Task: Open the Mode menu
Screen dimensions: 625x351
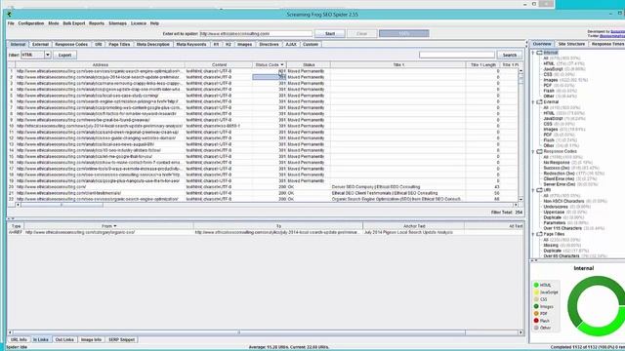Action: [x=54, y=23]
